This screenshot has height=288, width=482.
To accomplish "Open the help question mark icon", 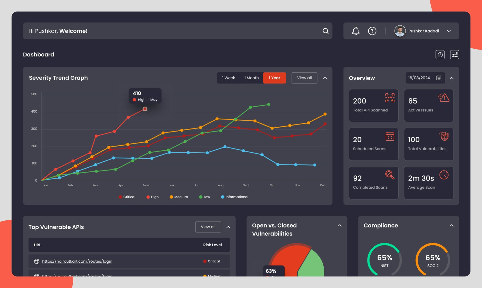I will click(x=372, y=31).
